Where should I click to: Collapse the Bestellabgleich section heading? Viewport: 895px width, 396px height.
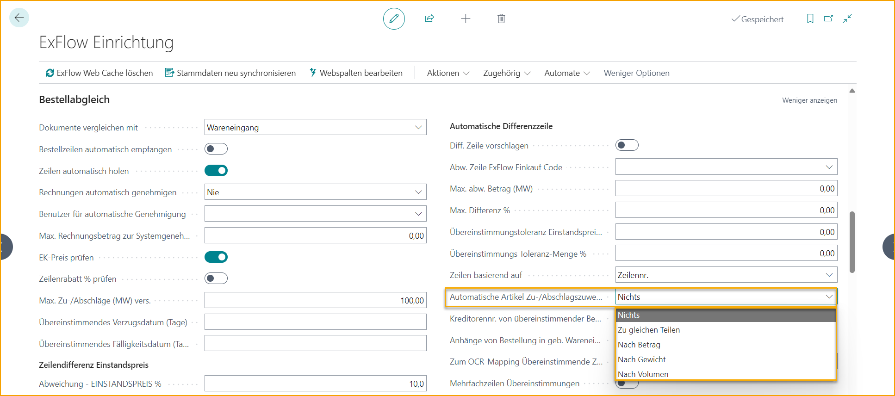coord(74,99)
